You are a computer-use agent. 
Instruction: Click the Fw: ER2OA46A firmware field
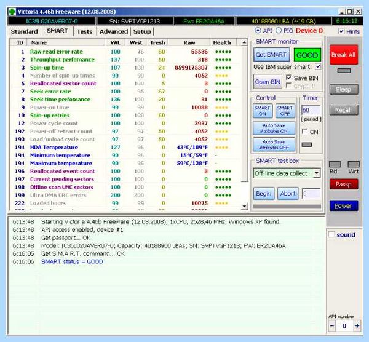pyautogui.click(x=204, y=21)
